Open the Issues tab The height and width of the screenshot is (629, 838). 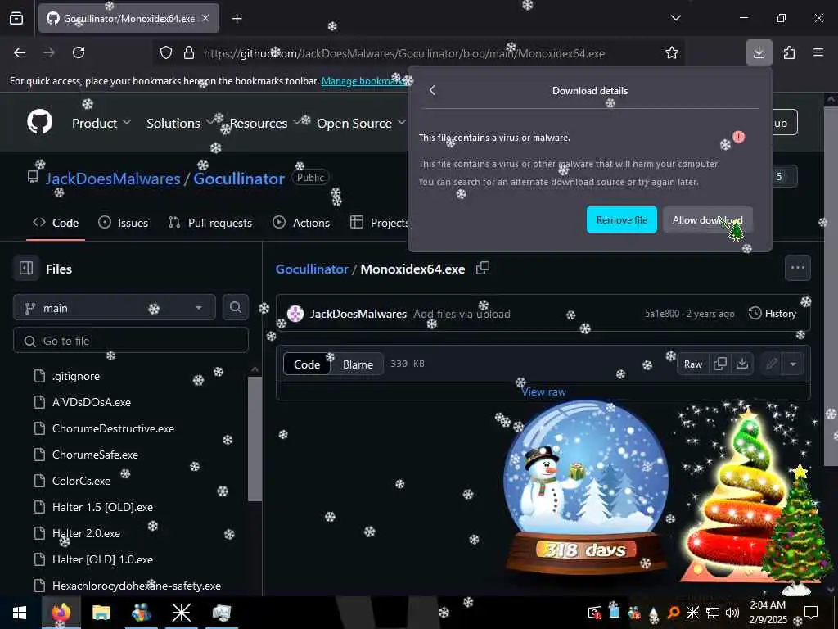123,223
